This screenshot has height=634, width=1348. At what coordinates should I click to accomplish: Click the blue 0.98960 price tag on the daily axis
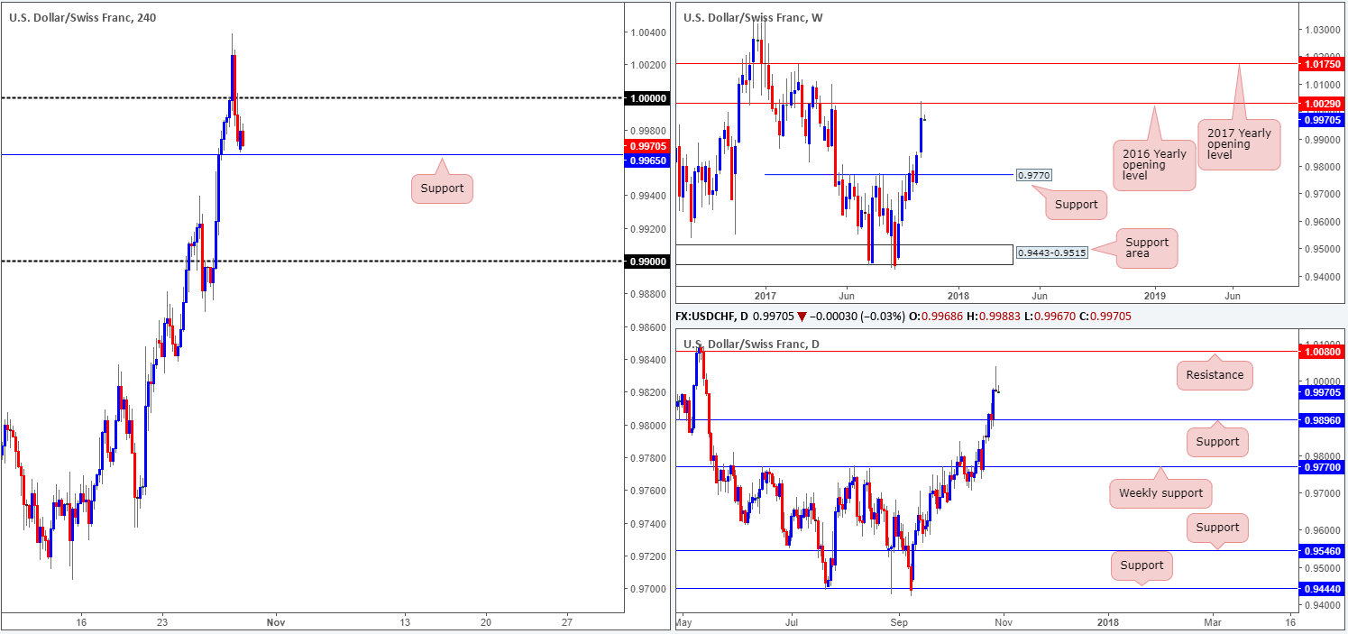point(1321,419)
